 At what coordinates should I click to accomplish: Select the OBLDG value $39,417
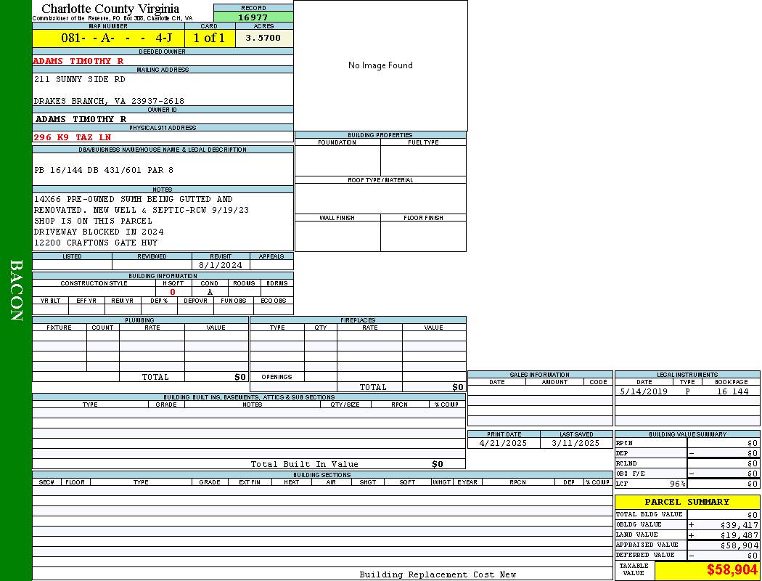(739, 524)
